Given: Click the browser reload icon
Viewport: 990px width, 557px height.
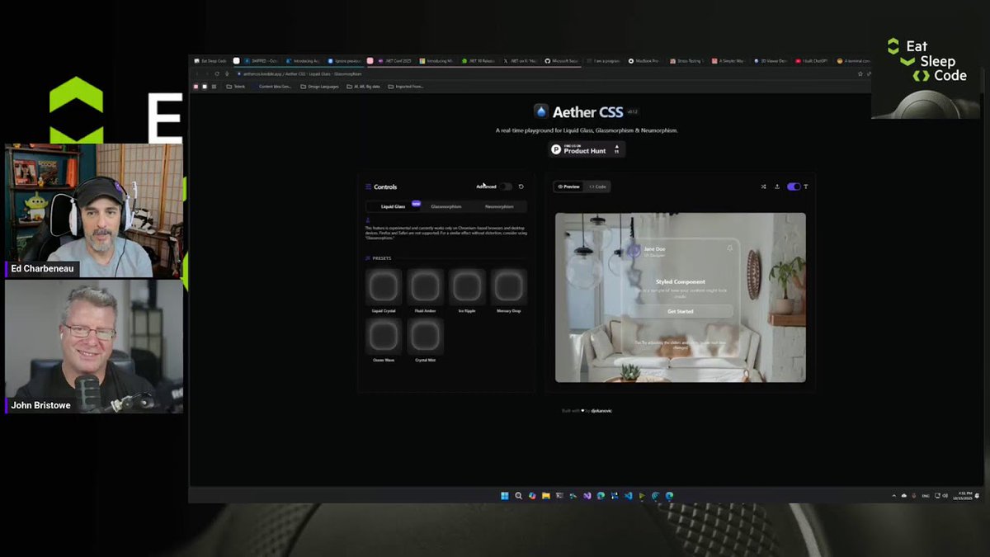Looking at the screenshot, I should coord(217,73).
